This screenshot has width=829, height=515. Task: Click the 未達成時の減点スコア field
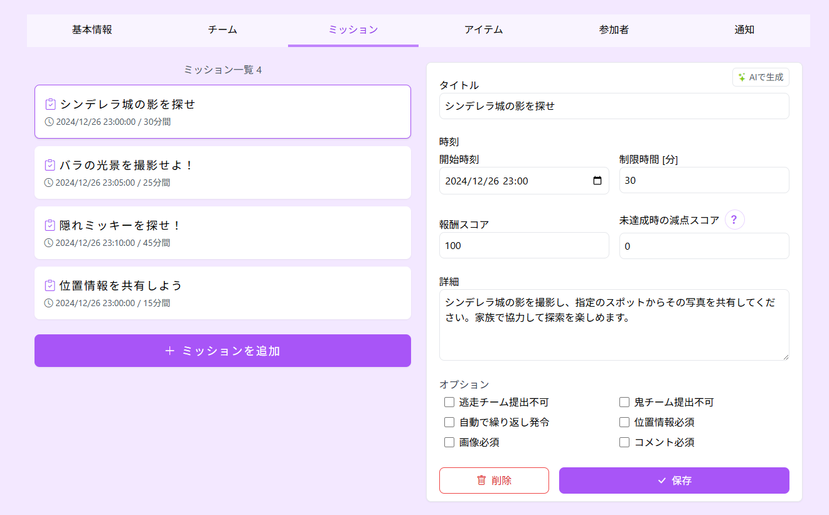pyautogui.click(x=704, y=246)
